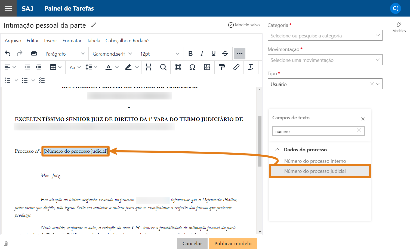Delete the template with trash icon

[6, 243]
